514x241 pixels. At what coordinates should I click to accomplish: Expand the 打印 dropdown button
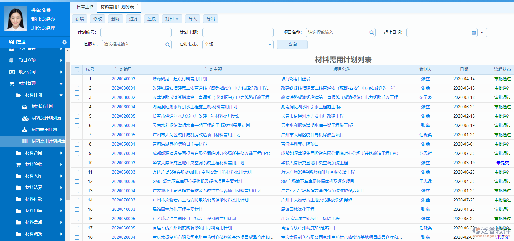tap(172, 19)
